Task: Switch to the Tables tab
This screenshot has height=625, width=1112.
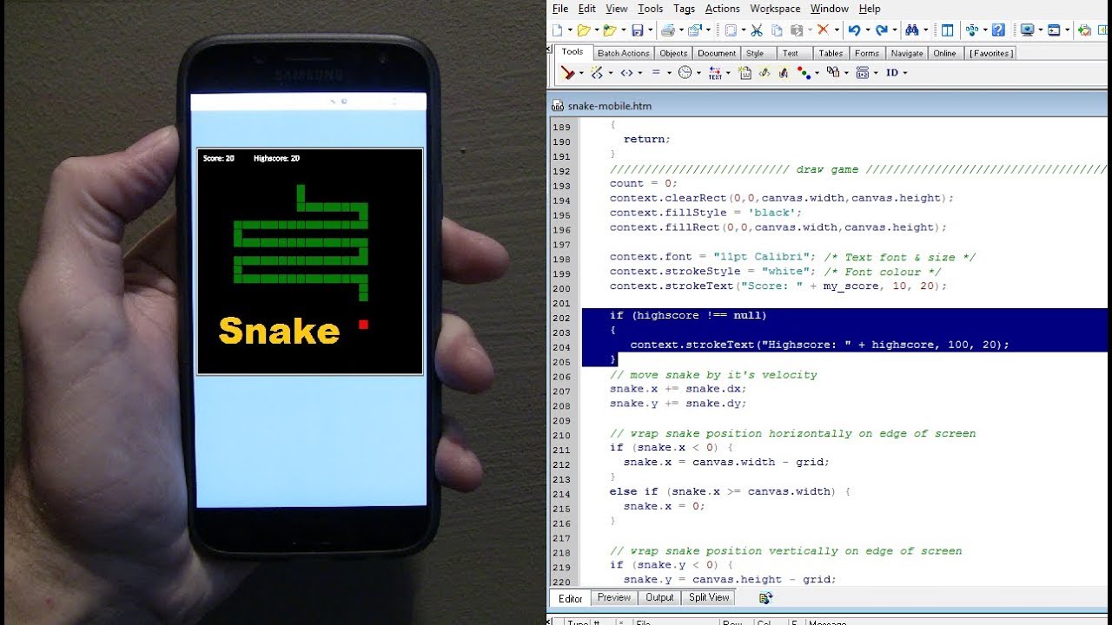Action: pos(831,53)
